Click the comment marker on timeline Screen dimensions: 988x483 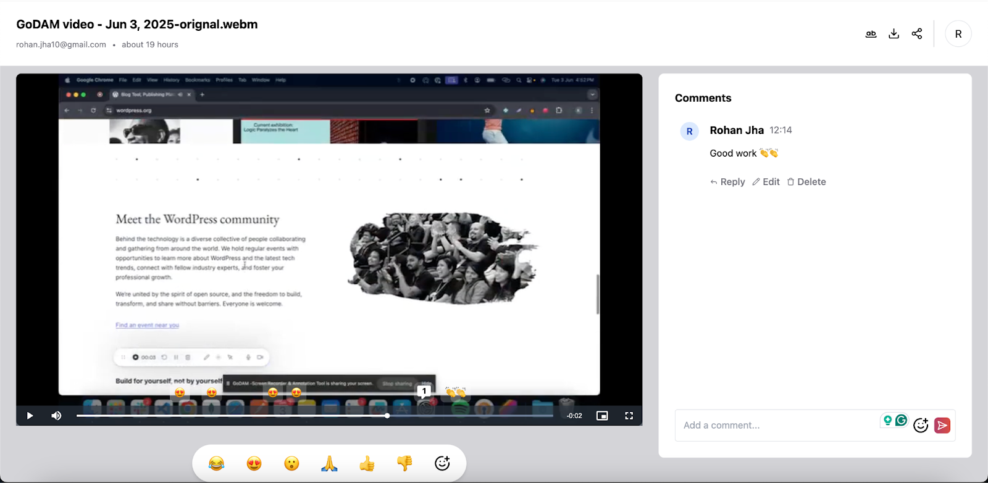(x=424, y=391)
